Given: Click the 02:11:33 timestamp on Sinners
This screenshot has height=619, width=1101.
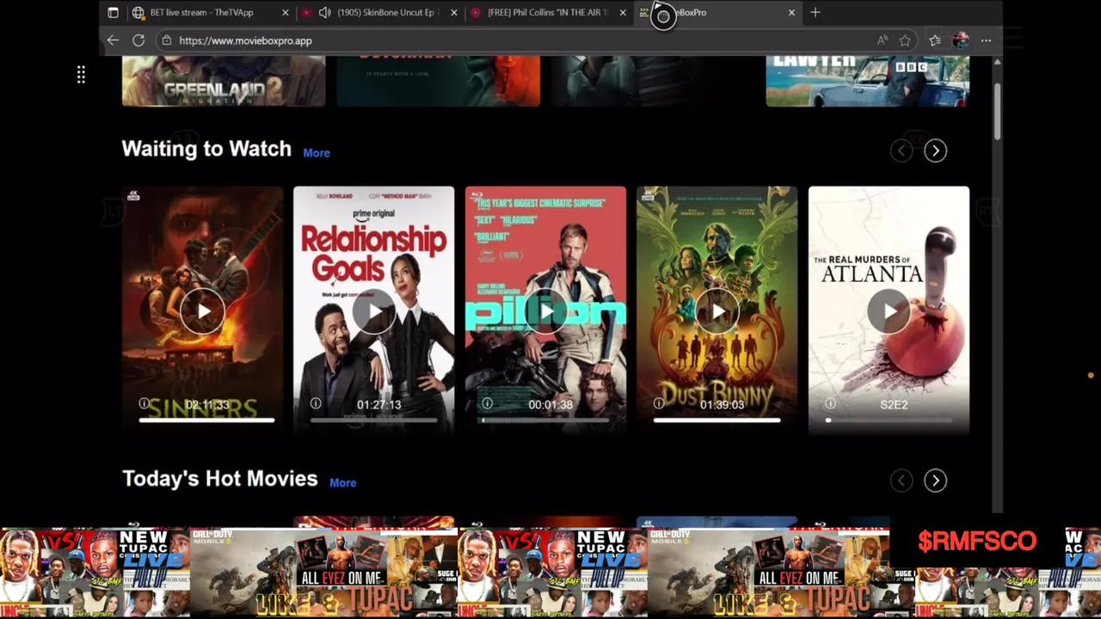Looking at the screenshot, I should (207, 404).
